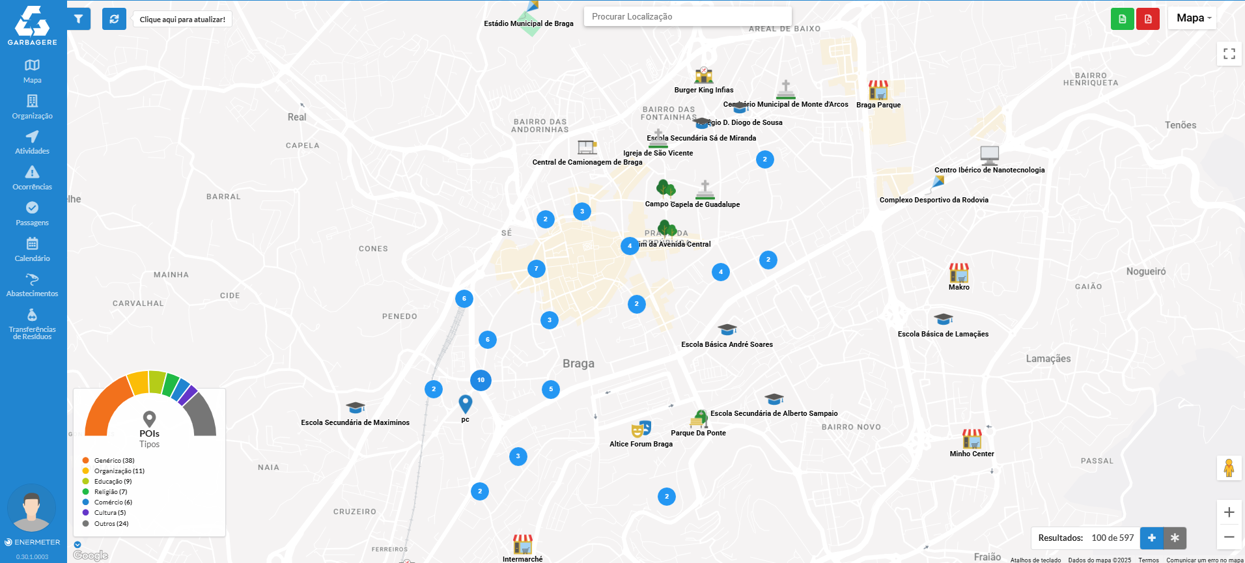The image size is (1245, 563).
Task: Open Ocorrências in the sidebar
Action: coord(32,178)
